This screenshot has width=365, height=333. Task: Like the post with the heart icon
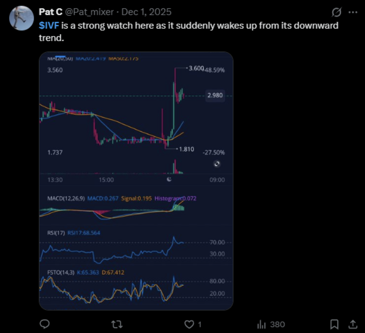(189, 324)
